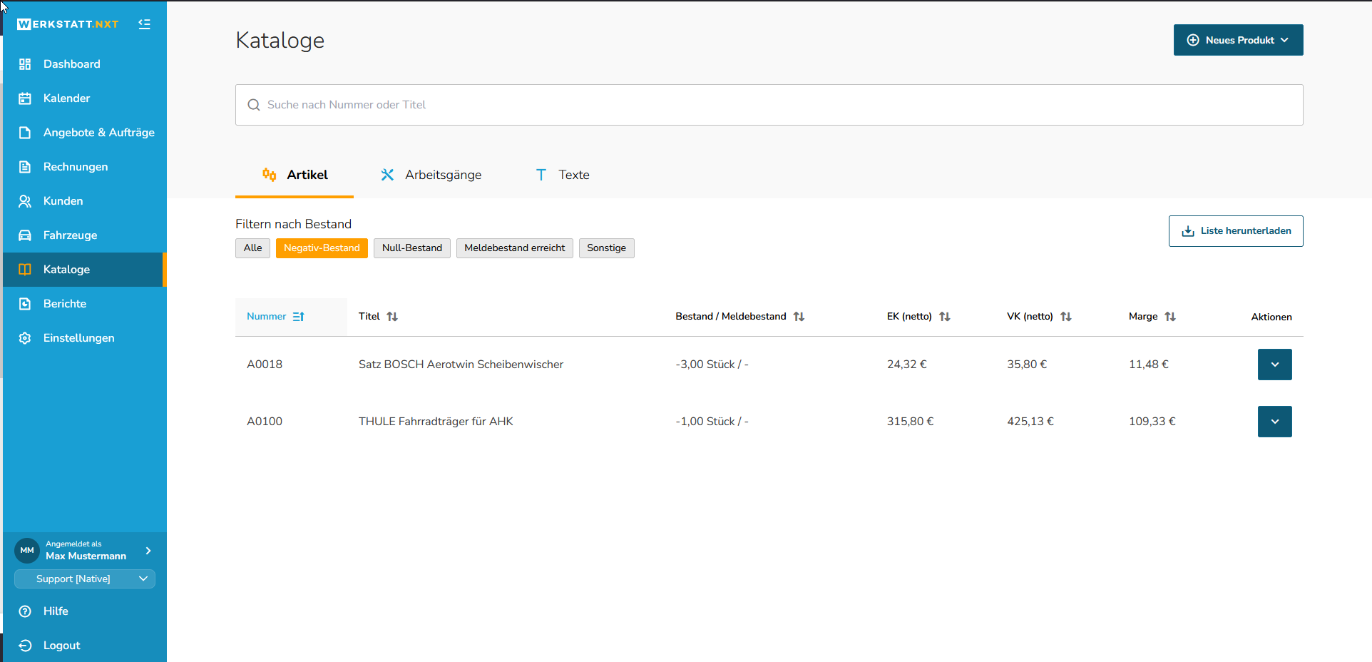Open the Kalender calendar icon
The width and height of the screenshot is (1372, 662).
point(25,98)
